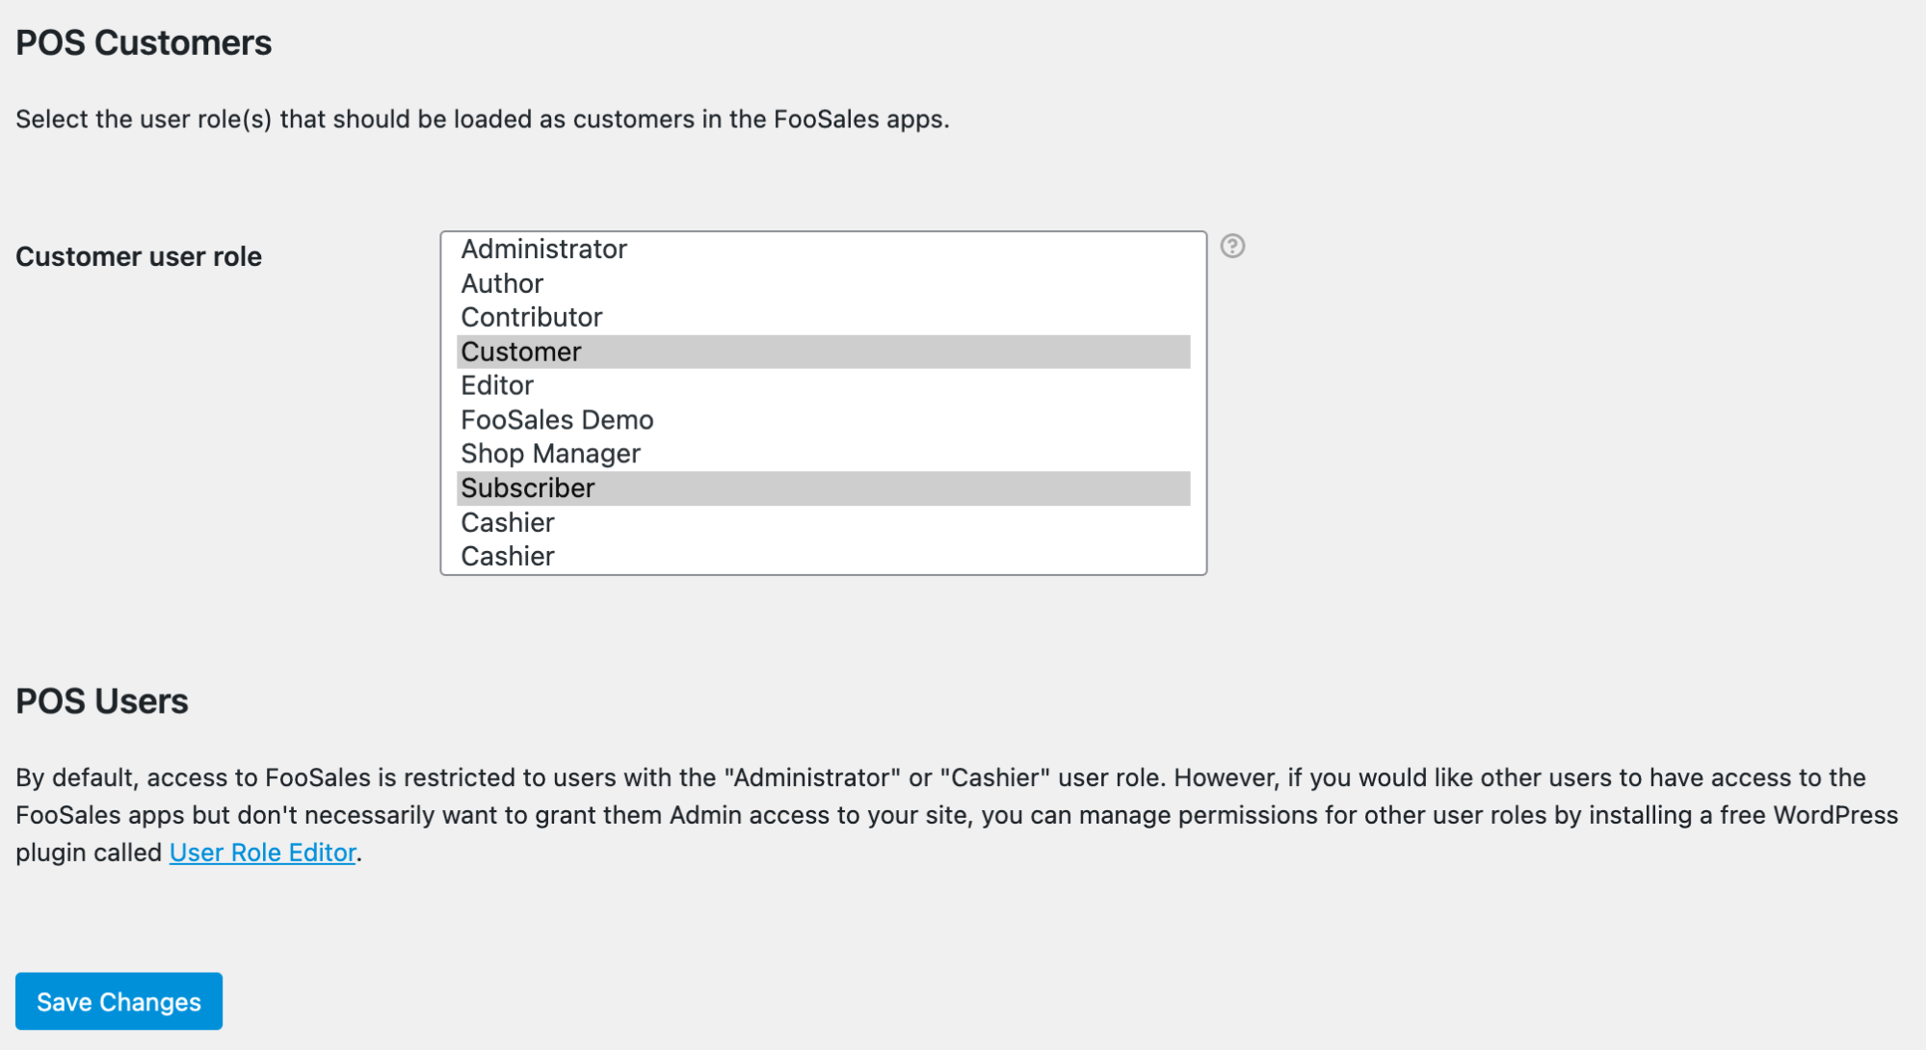Screen dimensions: 1926x1051
Task: Choose the Author role option
Action: click(502, 284)
